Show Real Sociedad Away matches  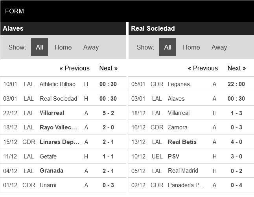click(219, 47)
